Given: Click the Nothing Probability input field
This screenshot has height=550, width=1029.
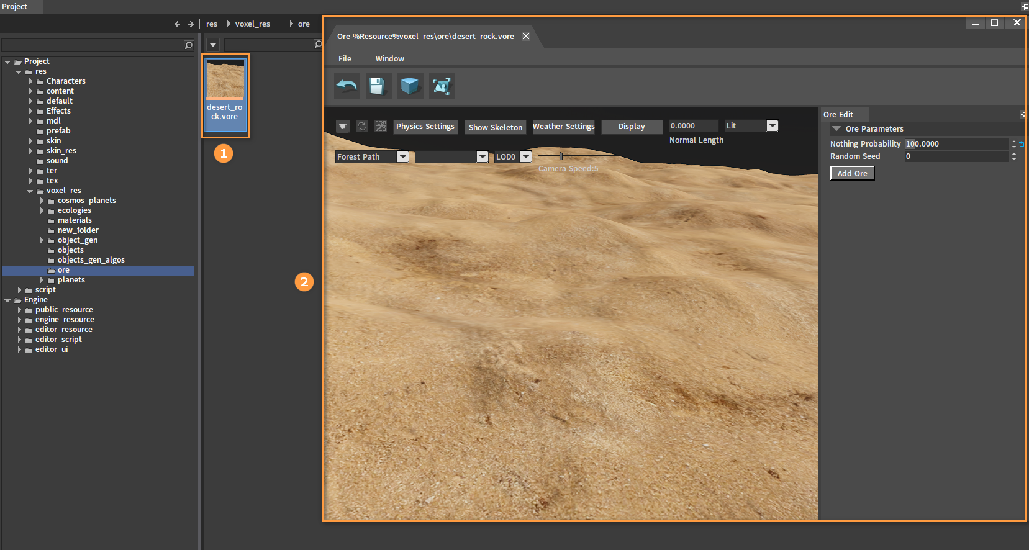Looking at the screenshot, I should pyautogui.click(x=956, y=144).
